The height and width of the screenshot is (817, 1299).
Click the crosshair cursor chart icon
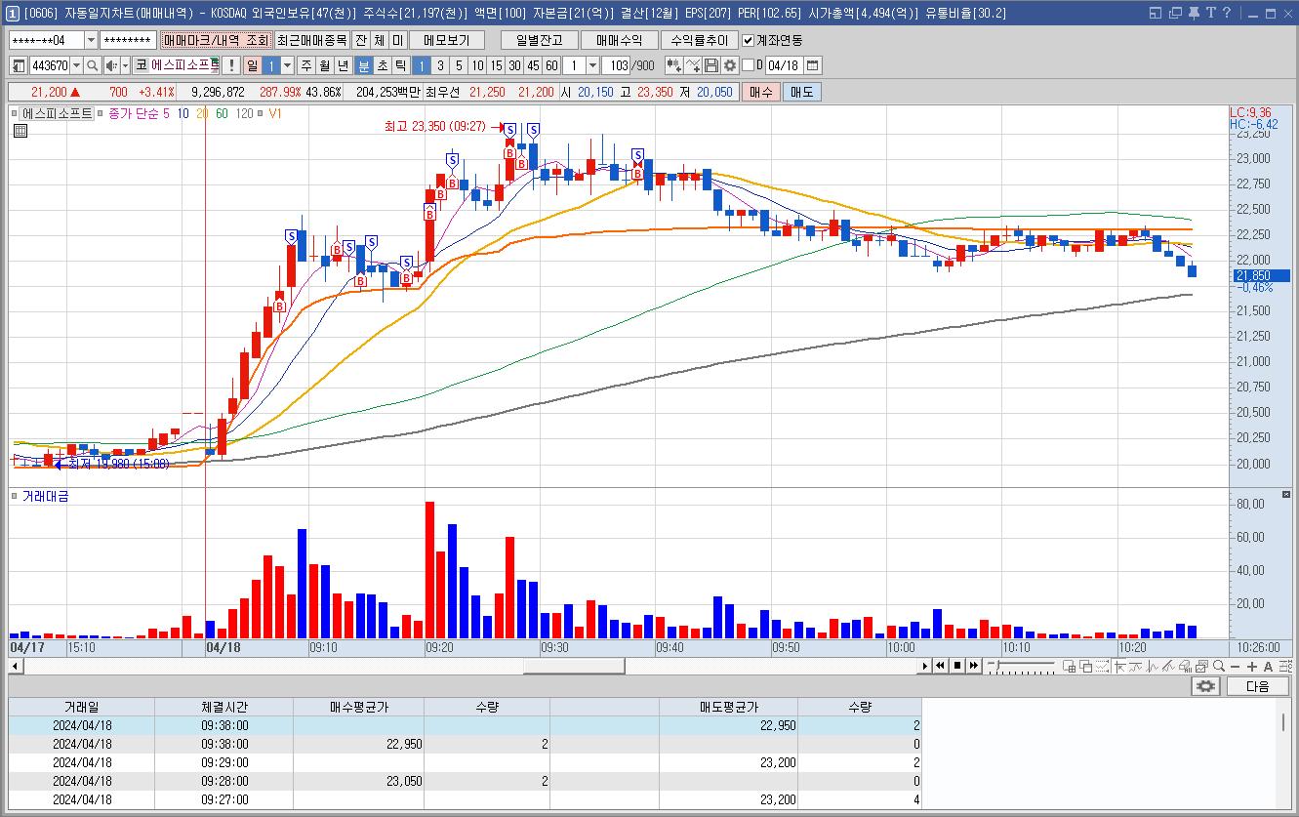[x=1120, y=666]
